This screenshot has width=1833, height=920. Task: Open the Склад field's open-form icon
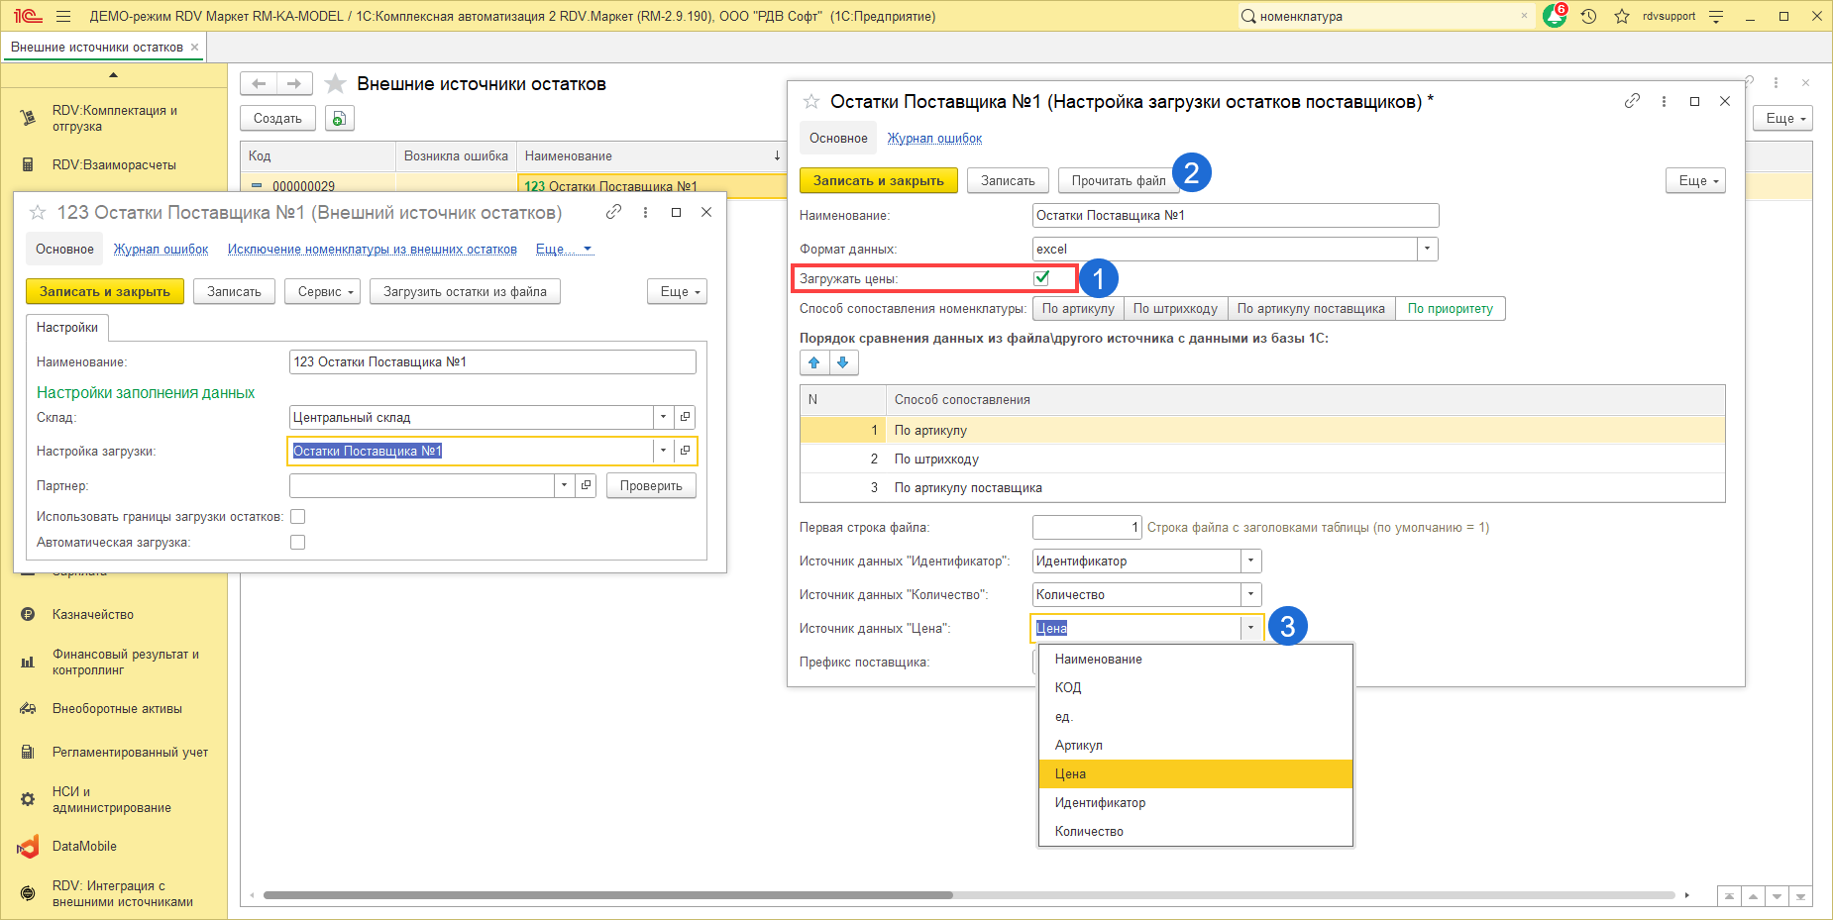point(685,417)
